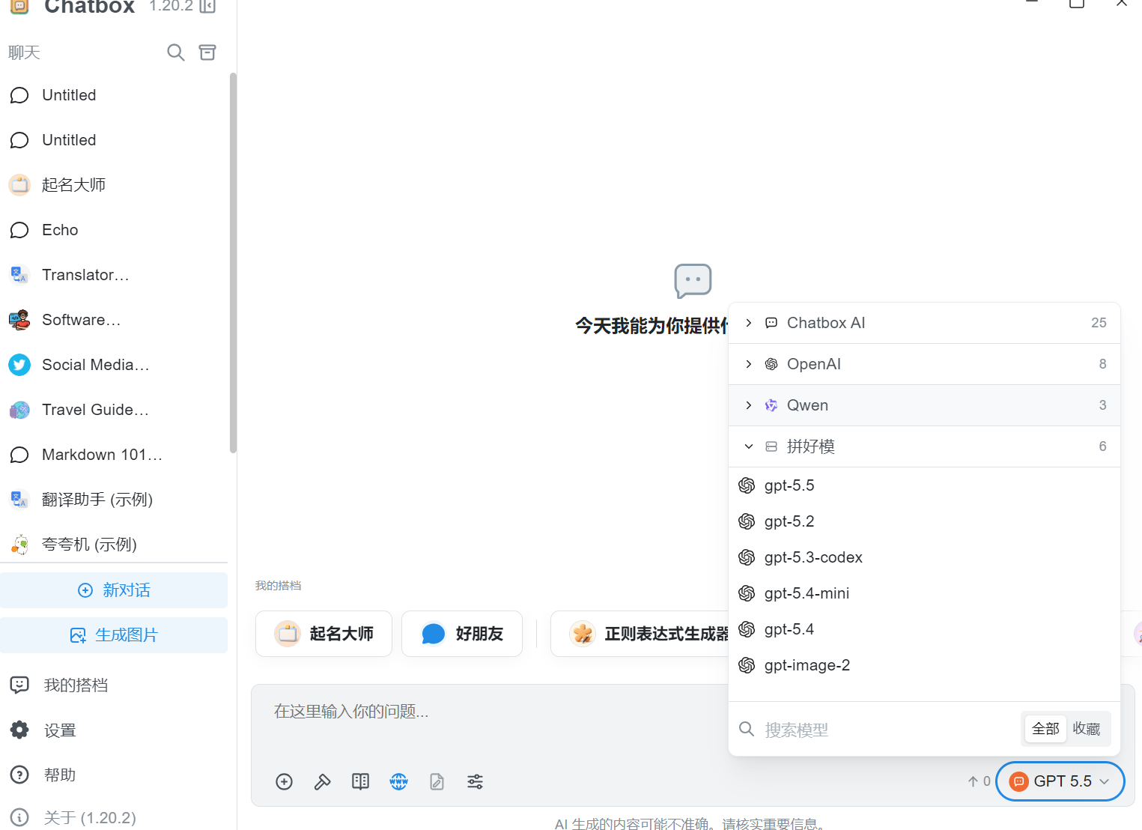This screenshot has width=1142, height=830.
Task: Click the file link document icon
Action: point(437,782)
